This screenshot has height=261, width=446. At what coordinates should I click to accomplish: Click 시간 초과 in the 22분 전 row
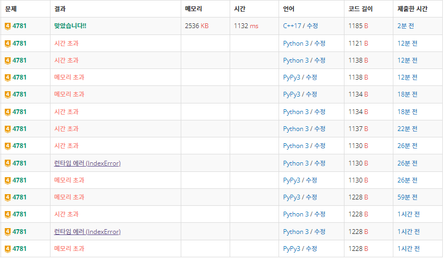(66, 129)
